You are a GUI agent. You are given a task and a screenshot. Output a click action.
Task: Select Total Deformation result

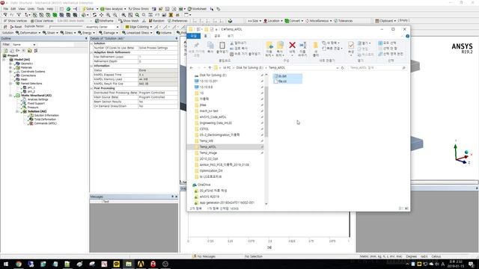click(45, 120)
